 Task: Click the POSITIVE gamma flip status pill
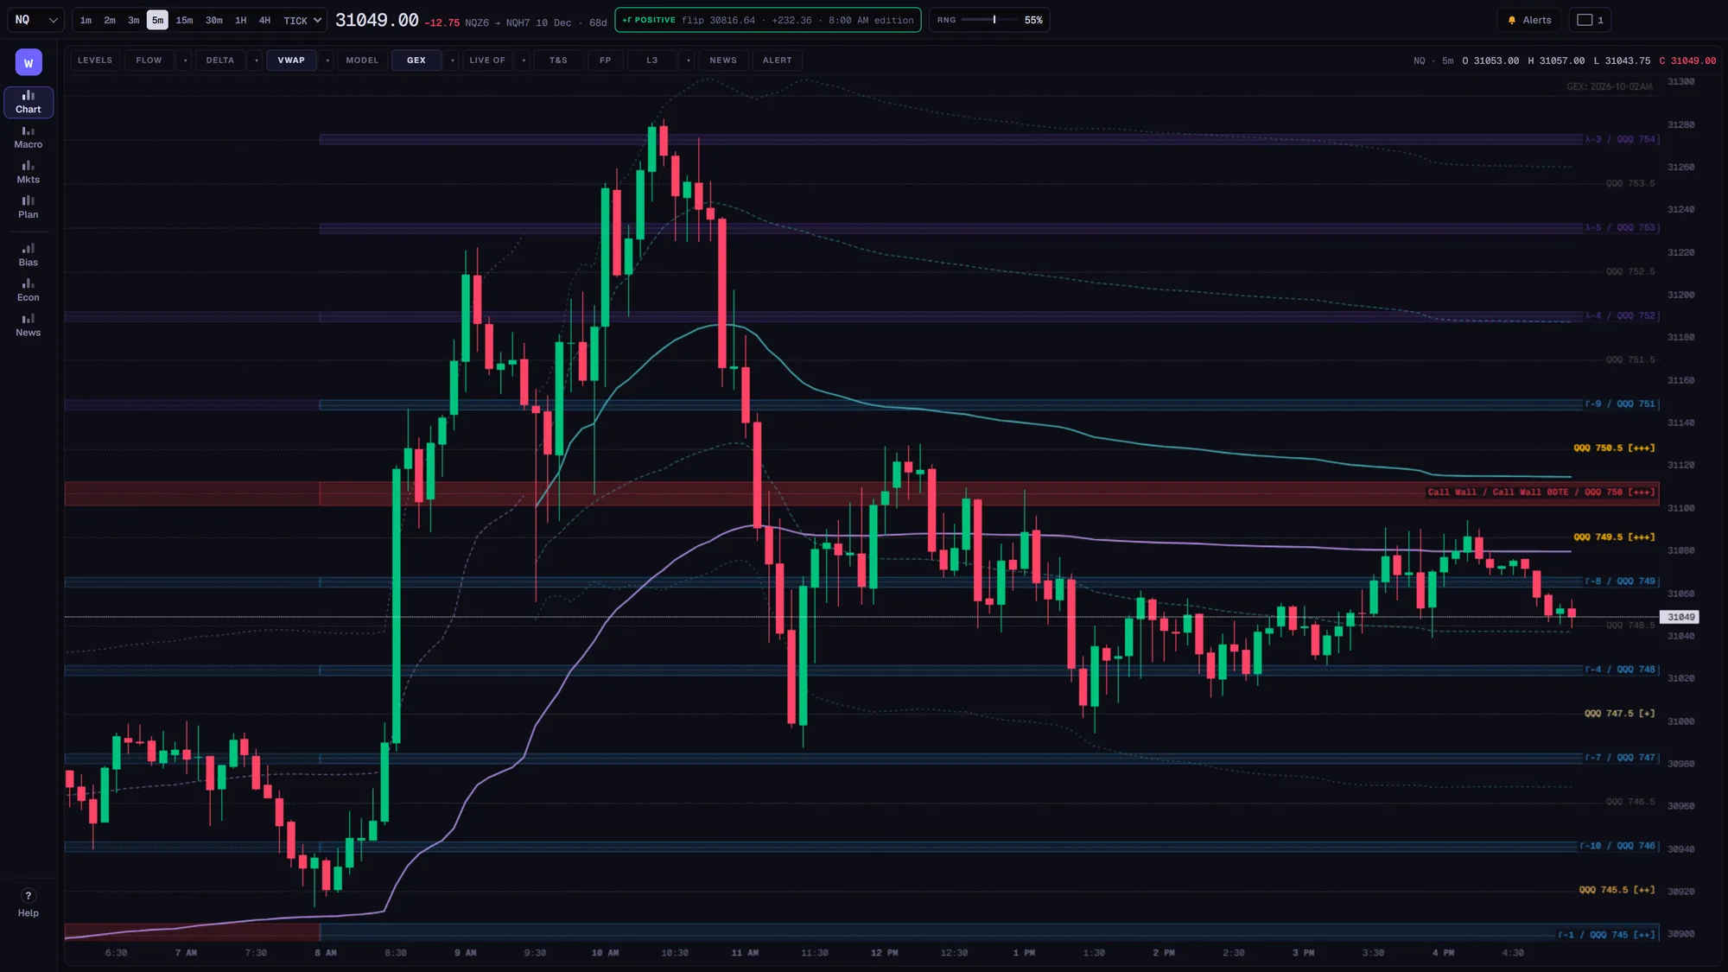[x=767, y=20]
